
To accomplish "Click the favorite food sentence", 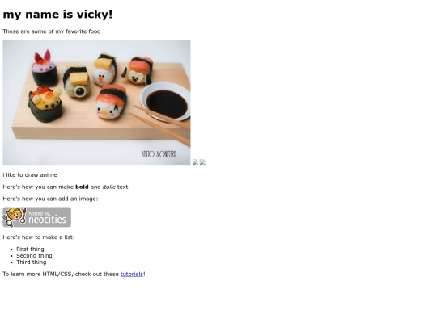I will click(52, 31).
